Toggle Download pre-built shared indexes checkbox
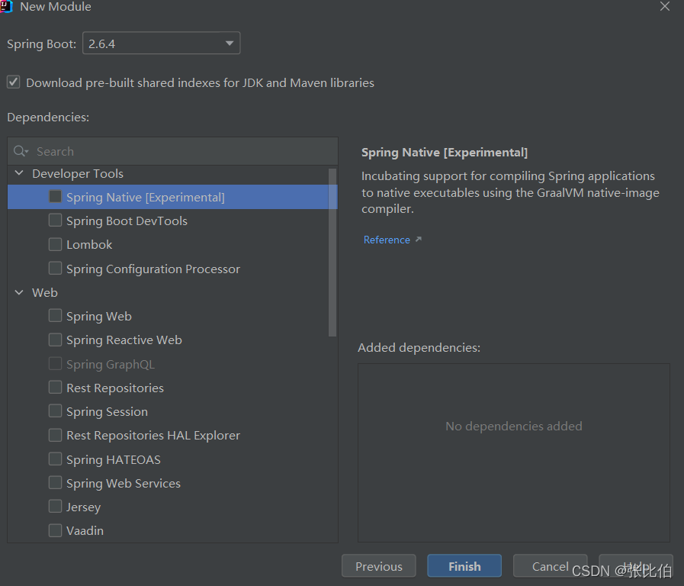The width and height of the screenshot is (684, 586). 14,82
